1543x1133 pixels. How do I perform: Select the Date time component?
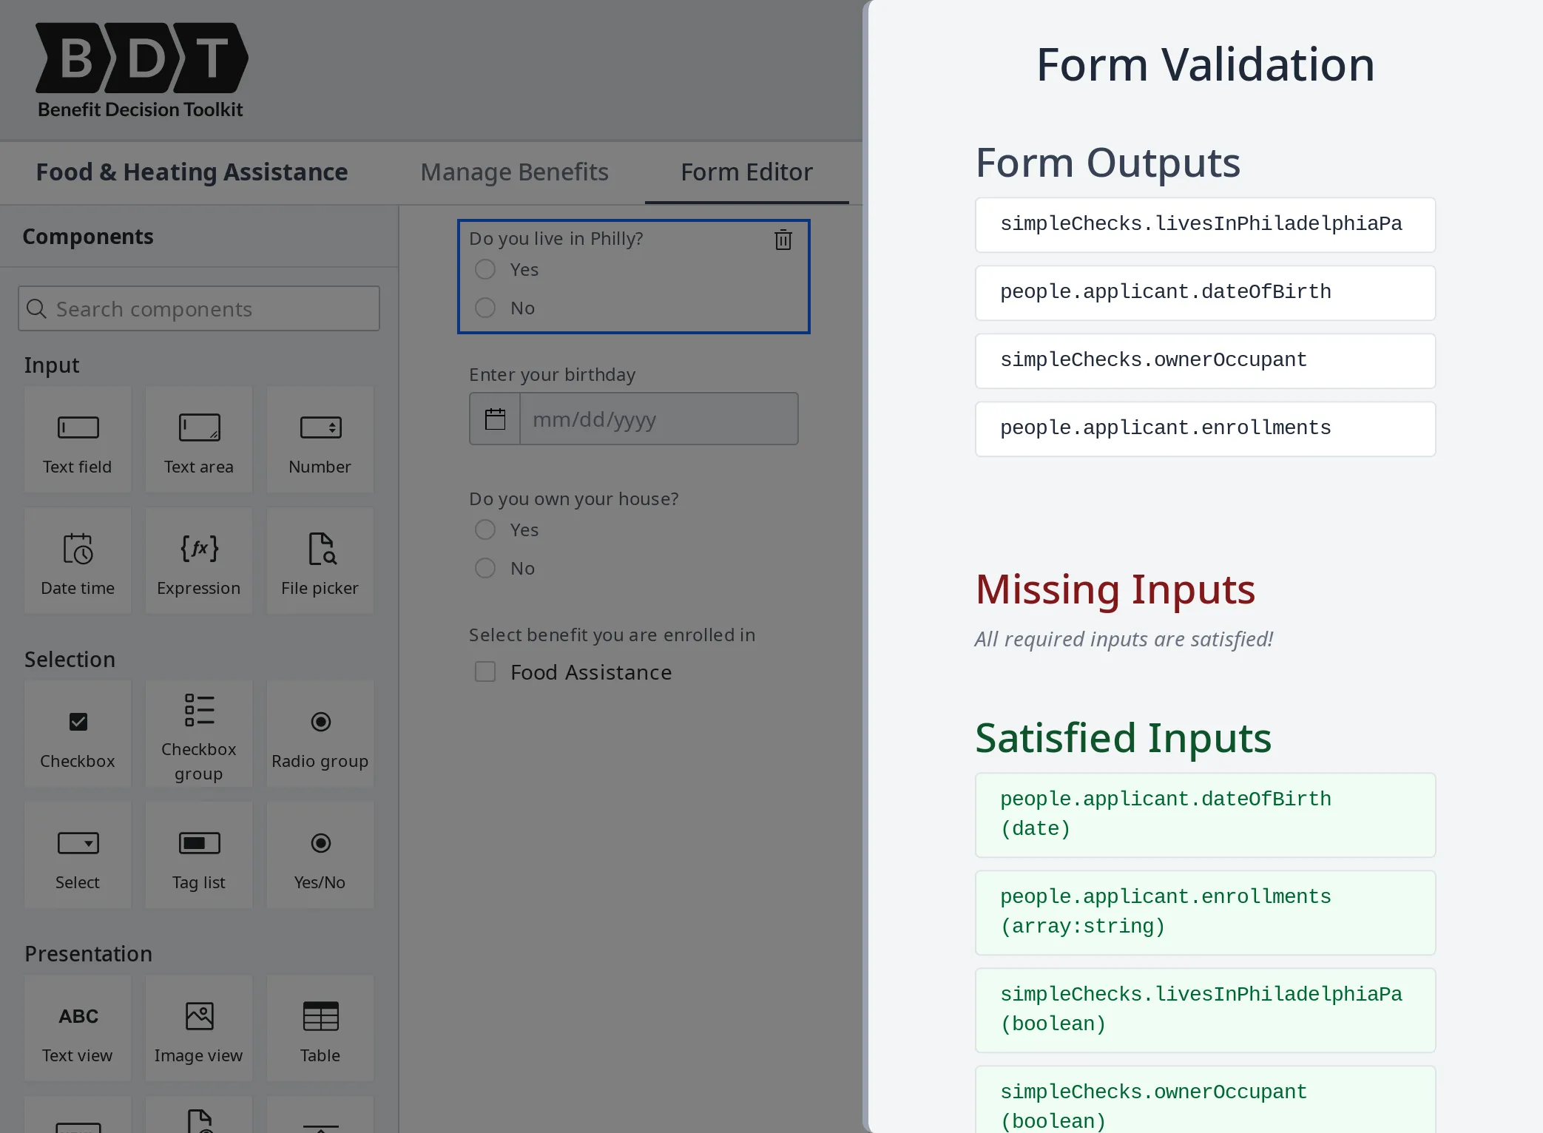coord(77,561)
